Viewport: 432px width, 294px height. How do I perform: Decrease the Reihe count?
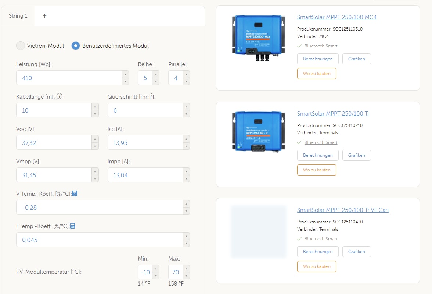(156, 81)
